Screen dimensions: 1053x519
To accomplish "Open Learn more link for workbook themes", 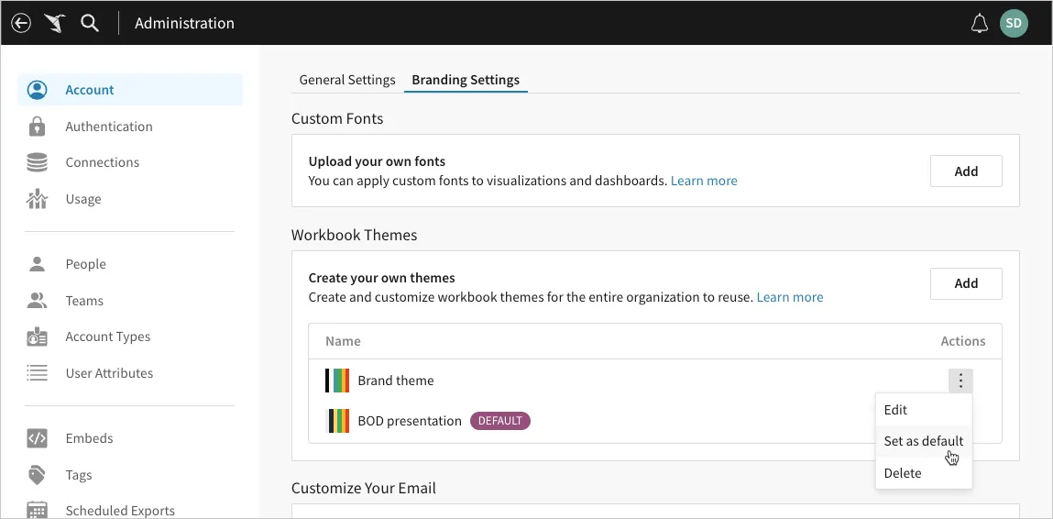I will click(x=790, y=297).
